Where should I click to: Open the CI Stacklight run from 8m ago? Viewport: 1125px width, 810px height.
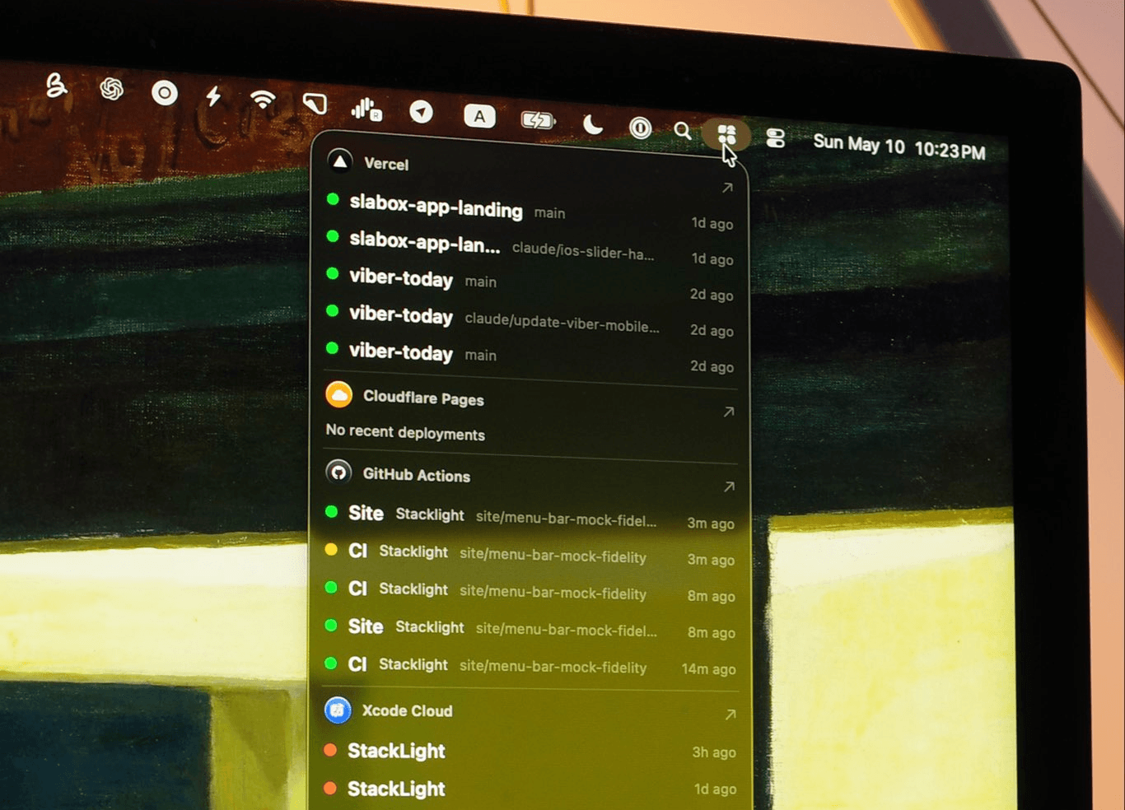point(530,592)
